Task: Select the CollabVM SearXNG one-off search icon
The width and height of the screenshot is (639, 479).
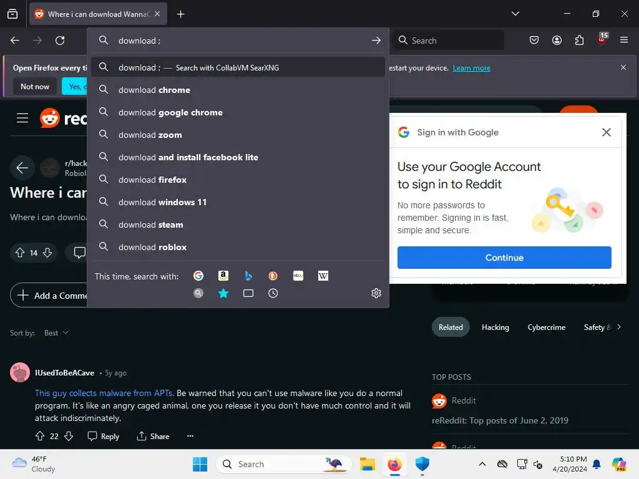Action: click(x=198, y=293)
